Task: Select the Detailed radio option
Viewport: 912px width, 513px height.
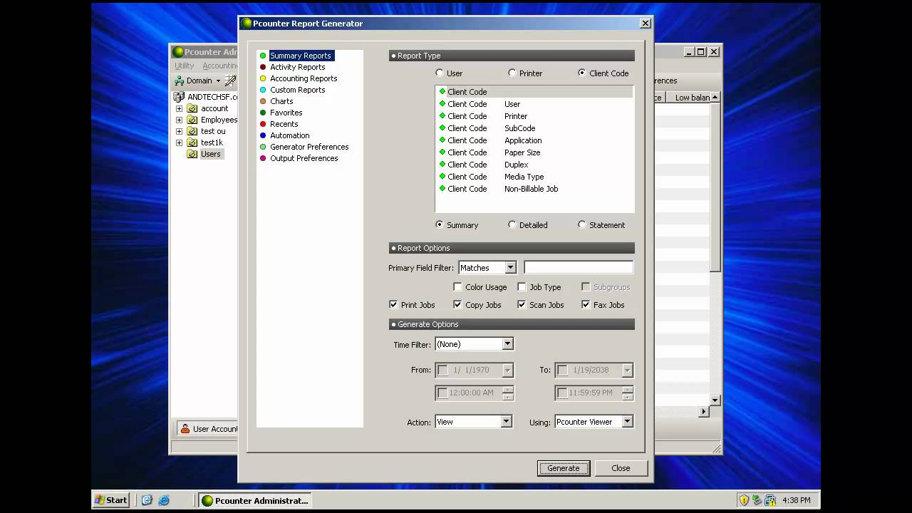Action: (512, 224)
